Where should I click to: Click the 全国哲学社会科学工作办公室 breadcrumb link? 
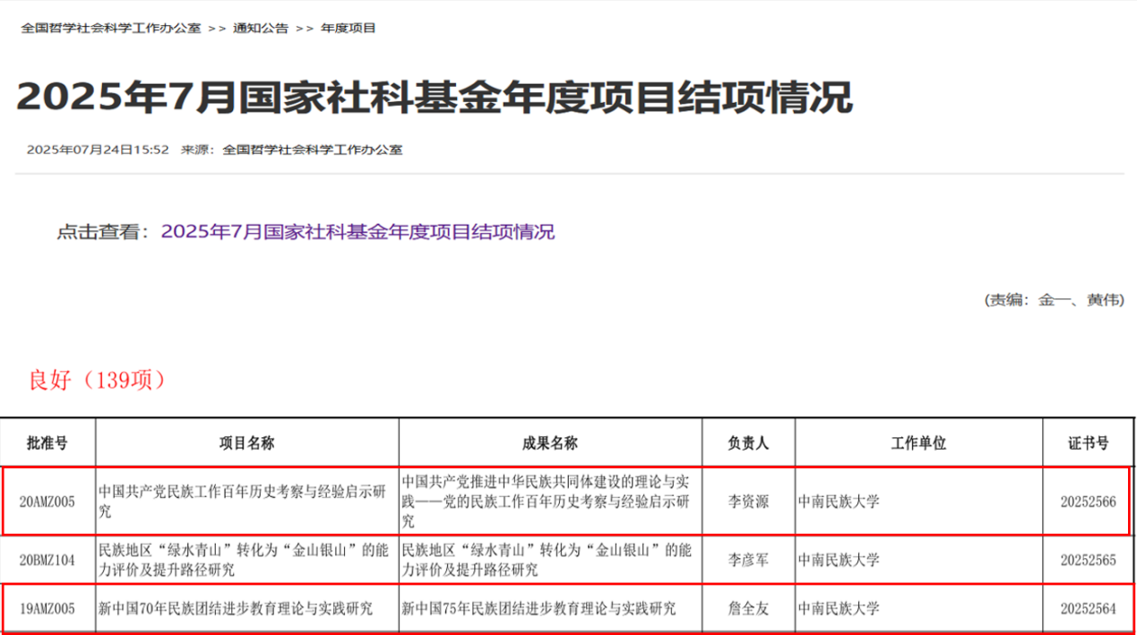(110, 28)
